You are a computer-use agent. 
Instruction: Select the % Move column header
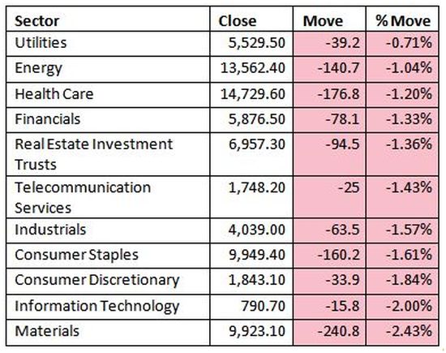(x=402, y=19)
